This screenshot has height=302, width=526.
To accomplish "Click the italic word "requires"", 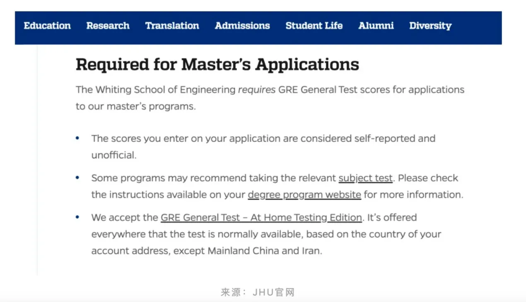I will [x=256, y=90].
